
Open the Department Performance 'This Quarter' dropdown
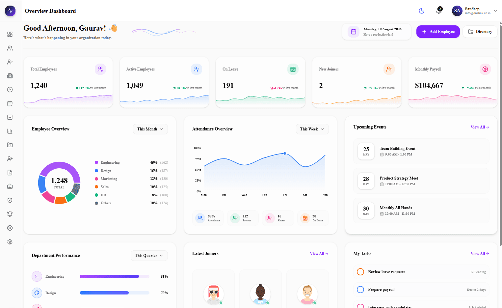[x=149, y=256]
